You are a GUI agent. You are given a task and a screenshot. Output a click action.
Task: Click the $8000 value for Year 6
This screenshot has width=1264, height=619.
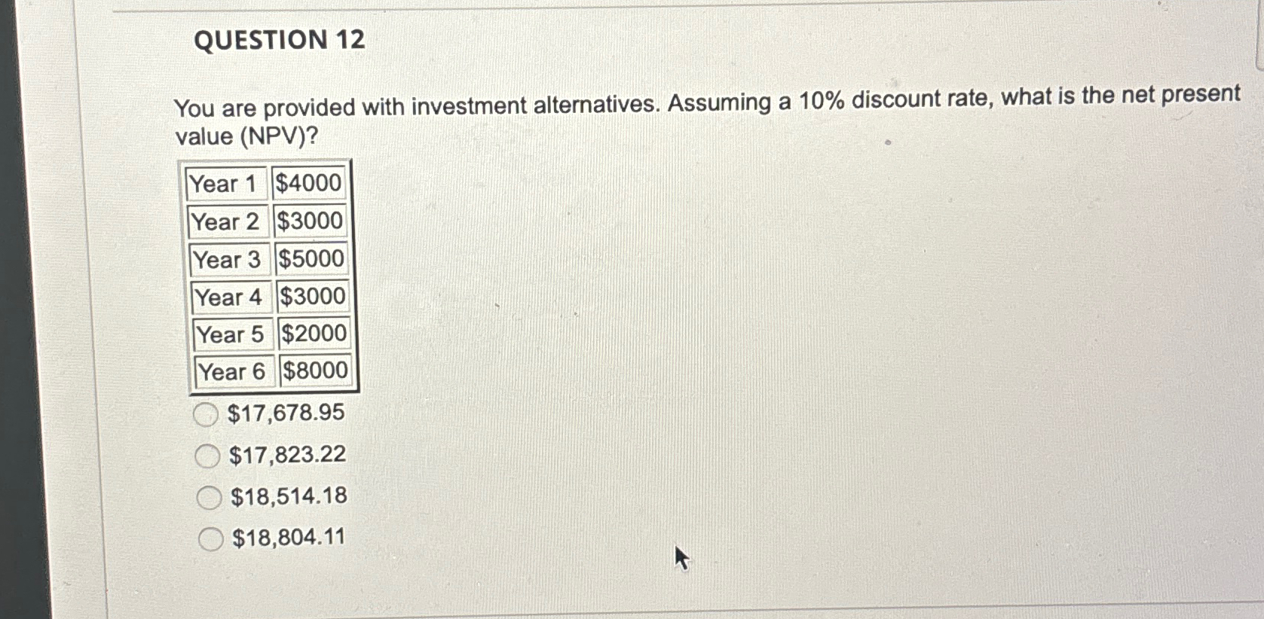[313, 369]
